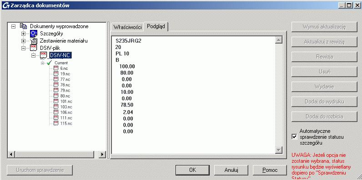The width and height of the screenshot is (362, 180).
Task: Click the 2.04 value in preview
Action: click(x=127, y=112)
